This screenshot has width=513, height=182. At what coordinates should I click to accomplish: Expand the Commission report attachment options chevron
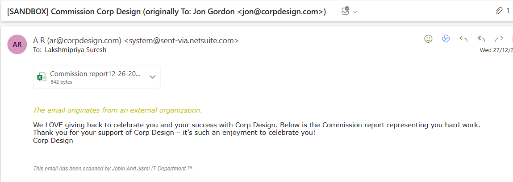tap(152, 77)
